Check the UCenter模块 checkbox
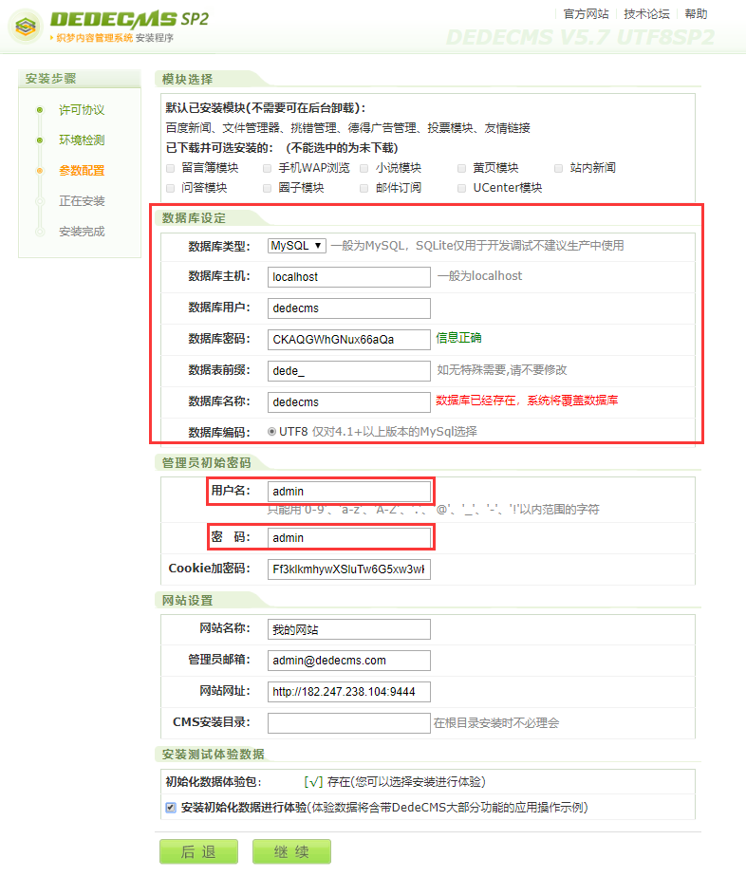 [461, 189]
